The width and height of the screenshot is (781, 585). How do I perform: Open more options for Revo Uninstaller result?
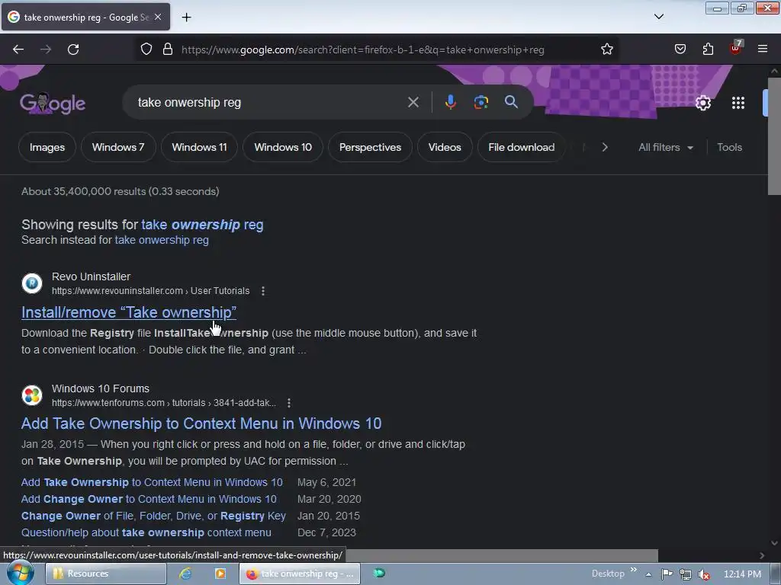pyautogui.click(x=263, y=291)
